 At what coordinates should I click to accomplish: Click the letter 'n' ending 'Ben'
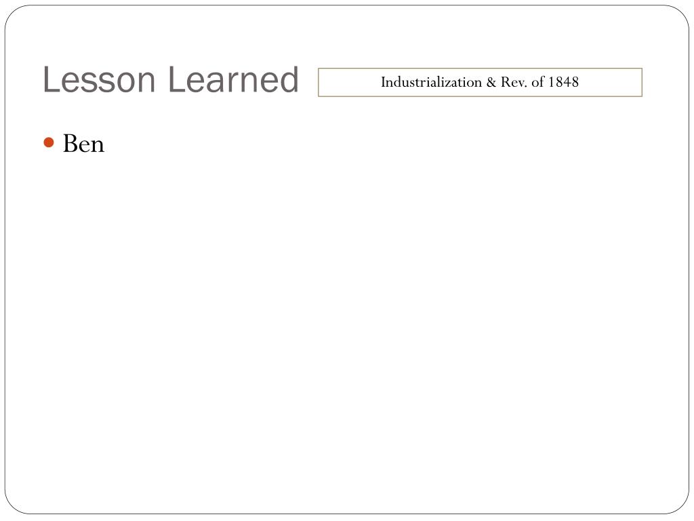coord(98,147)
